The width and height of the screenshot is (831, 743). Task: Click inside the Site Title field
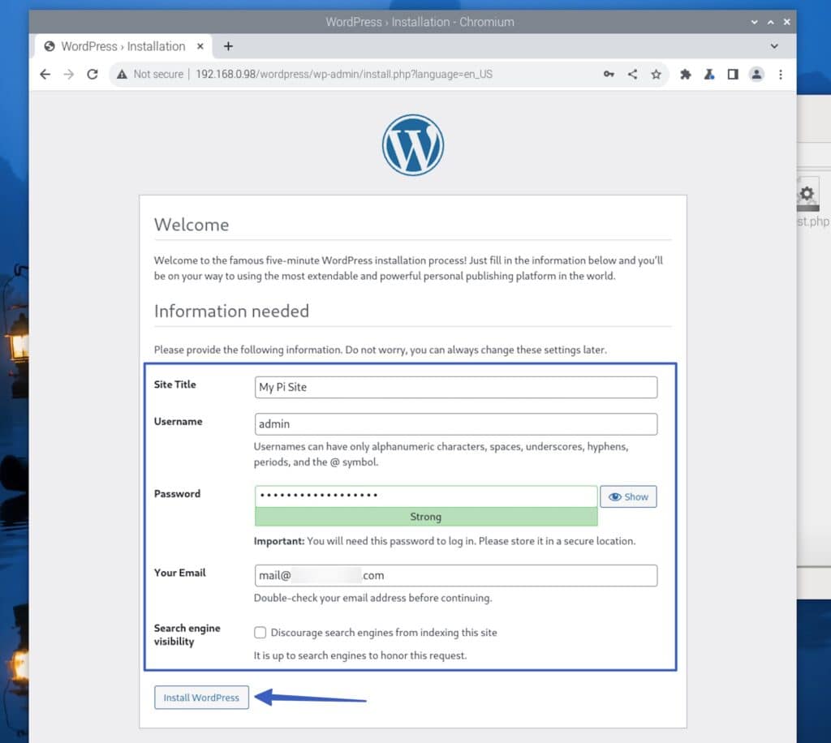454,387
